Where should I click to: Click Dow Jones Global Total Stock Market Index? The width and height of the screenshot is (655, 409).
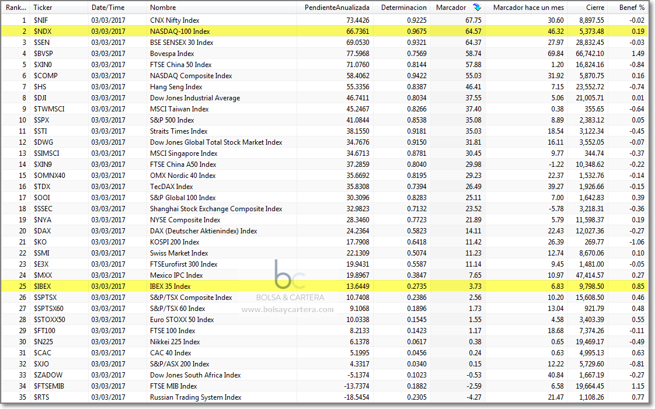tap(216, 142)
